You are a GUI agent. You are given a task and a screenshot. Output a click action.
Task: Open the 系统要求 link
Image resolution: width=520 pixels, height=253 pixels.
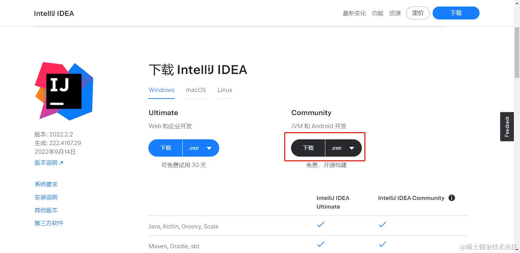coord(46,184)
